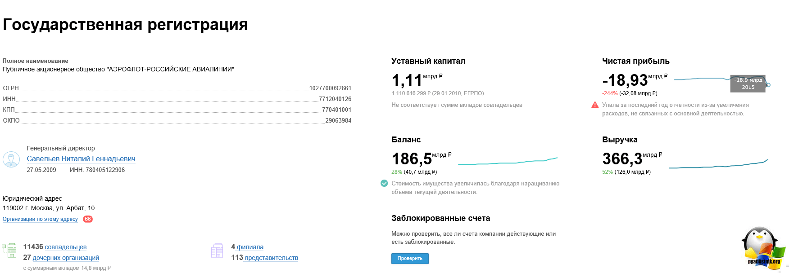Open the филиала link
The height and width of the screenshot is (273, 789).
250,247
